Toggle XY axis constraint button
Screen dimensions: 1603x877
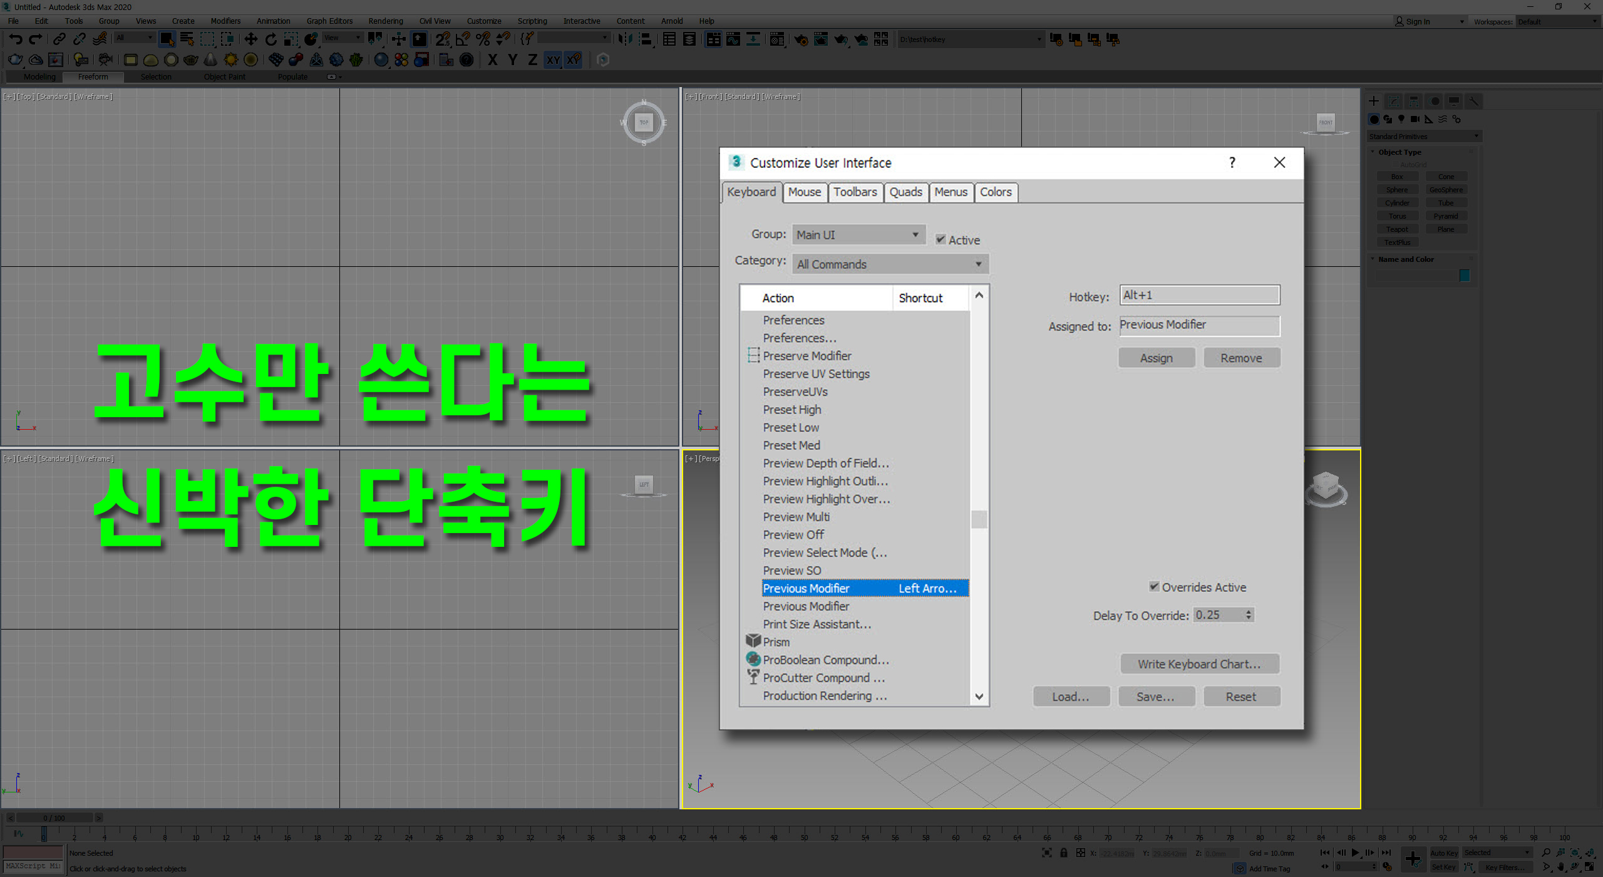tap(553, 60)
